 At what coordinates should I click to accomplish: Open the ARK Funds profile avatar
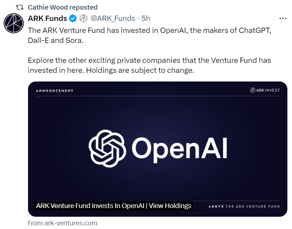(13, 23)
